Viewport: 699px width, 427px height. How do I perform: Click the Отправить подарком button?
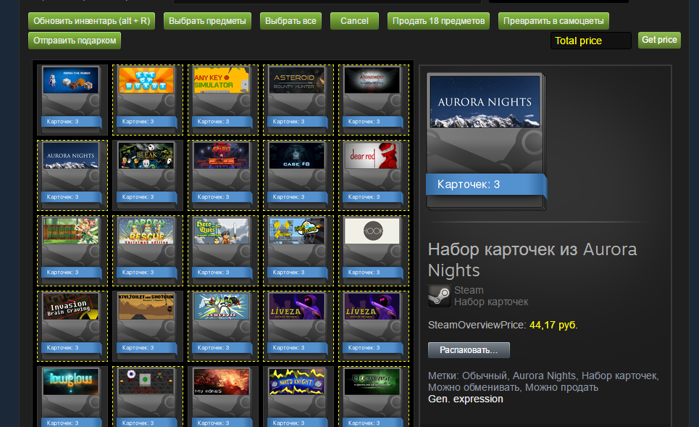point(75,41)
